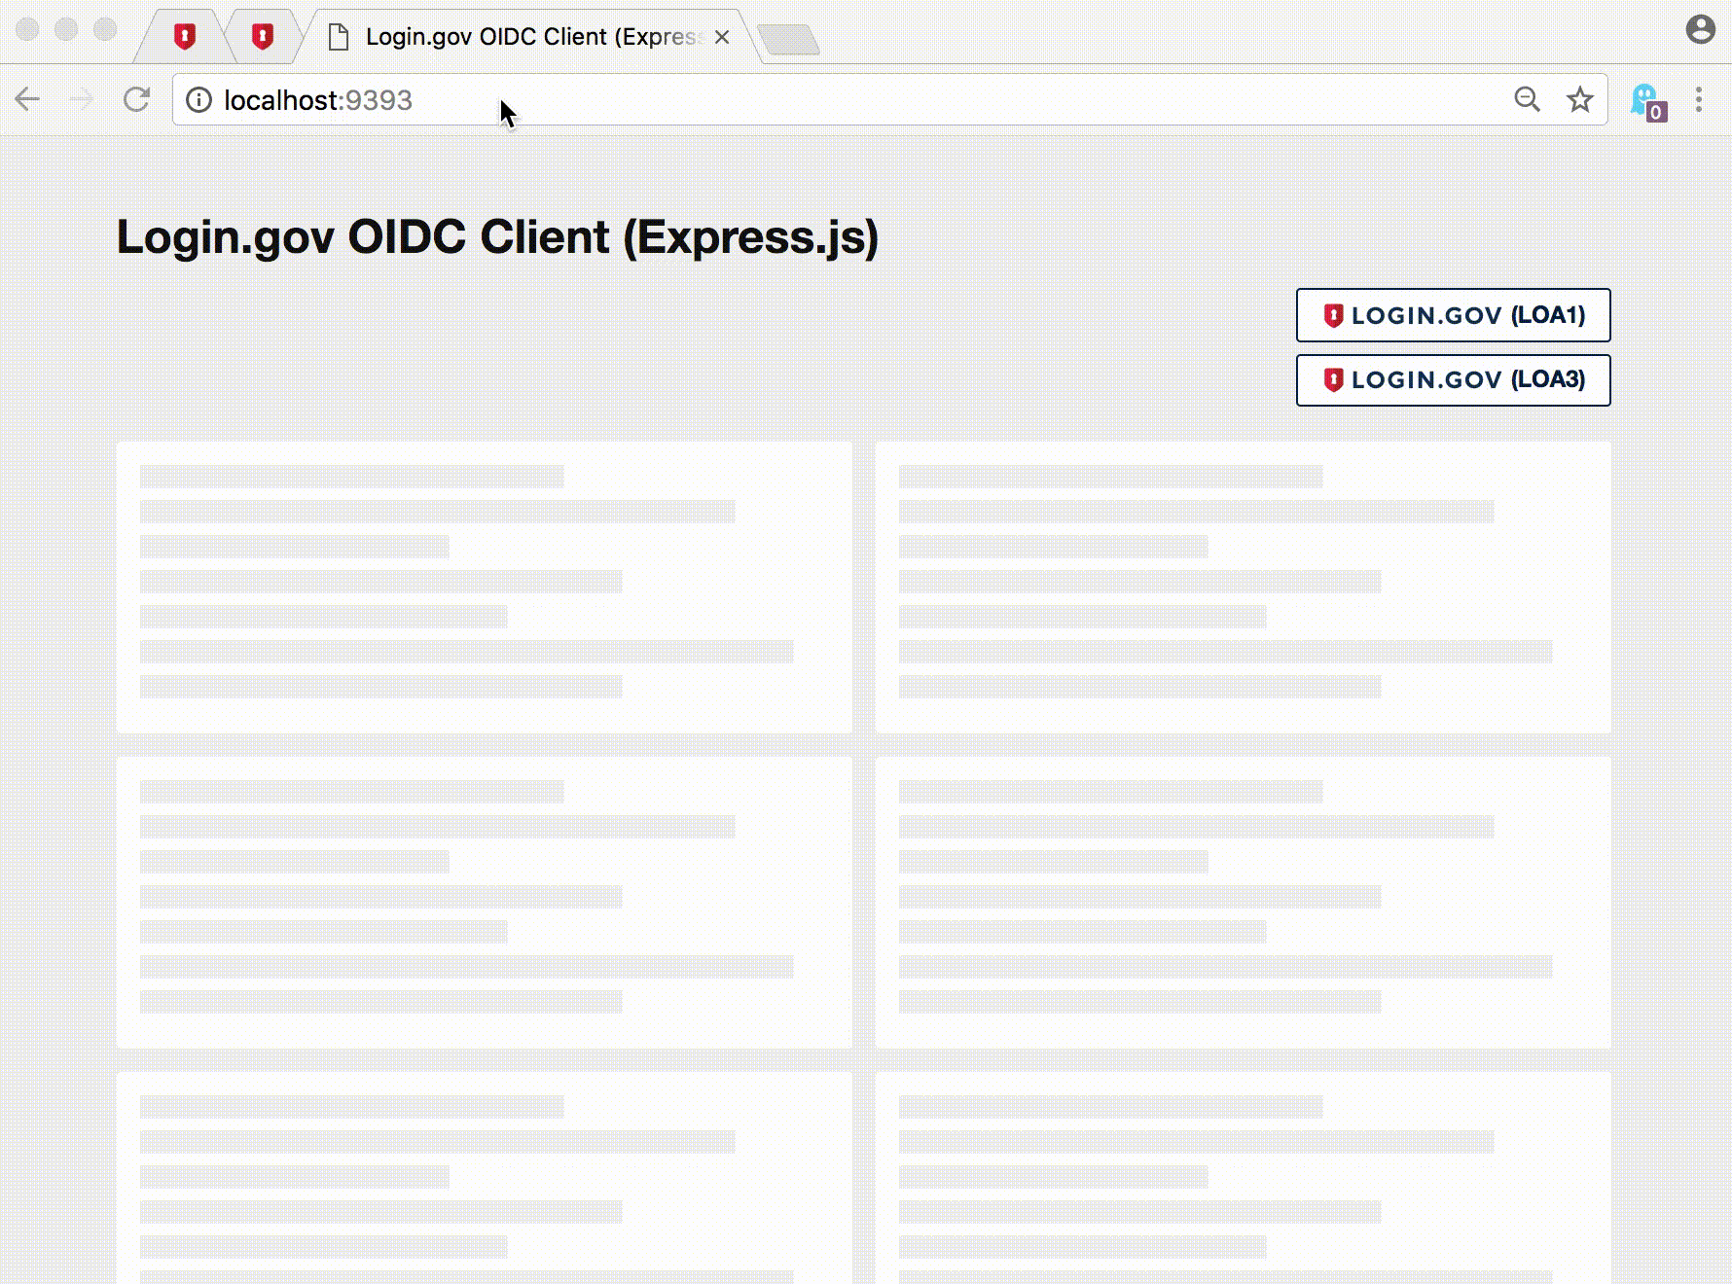Sign in with LOGIN.GOV (LOA3) button
The image size is (1732, 1284).
pyautogui.click(x=1453, y=379)
